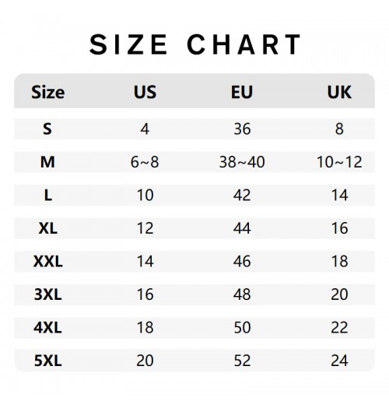Click US value 6~8 for M
Viewport: 389px width, 405px height.
(x=145, y=162)
